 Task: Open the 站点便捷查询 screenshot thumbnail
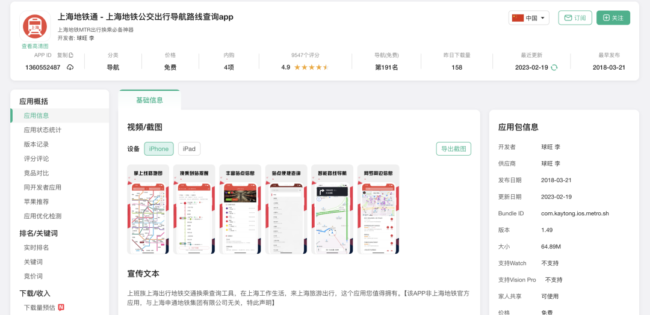[286, 209]
